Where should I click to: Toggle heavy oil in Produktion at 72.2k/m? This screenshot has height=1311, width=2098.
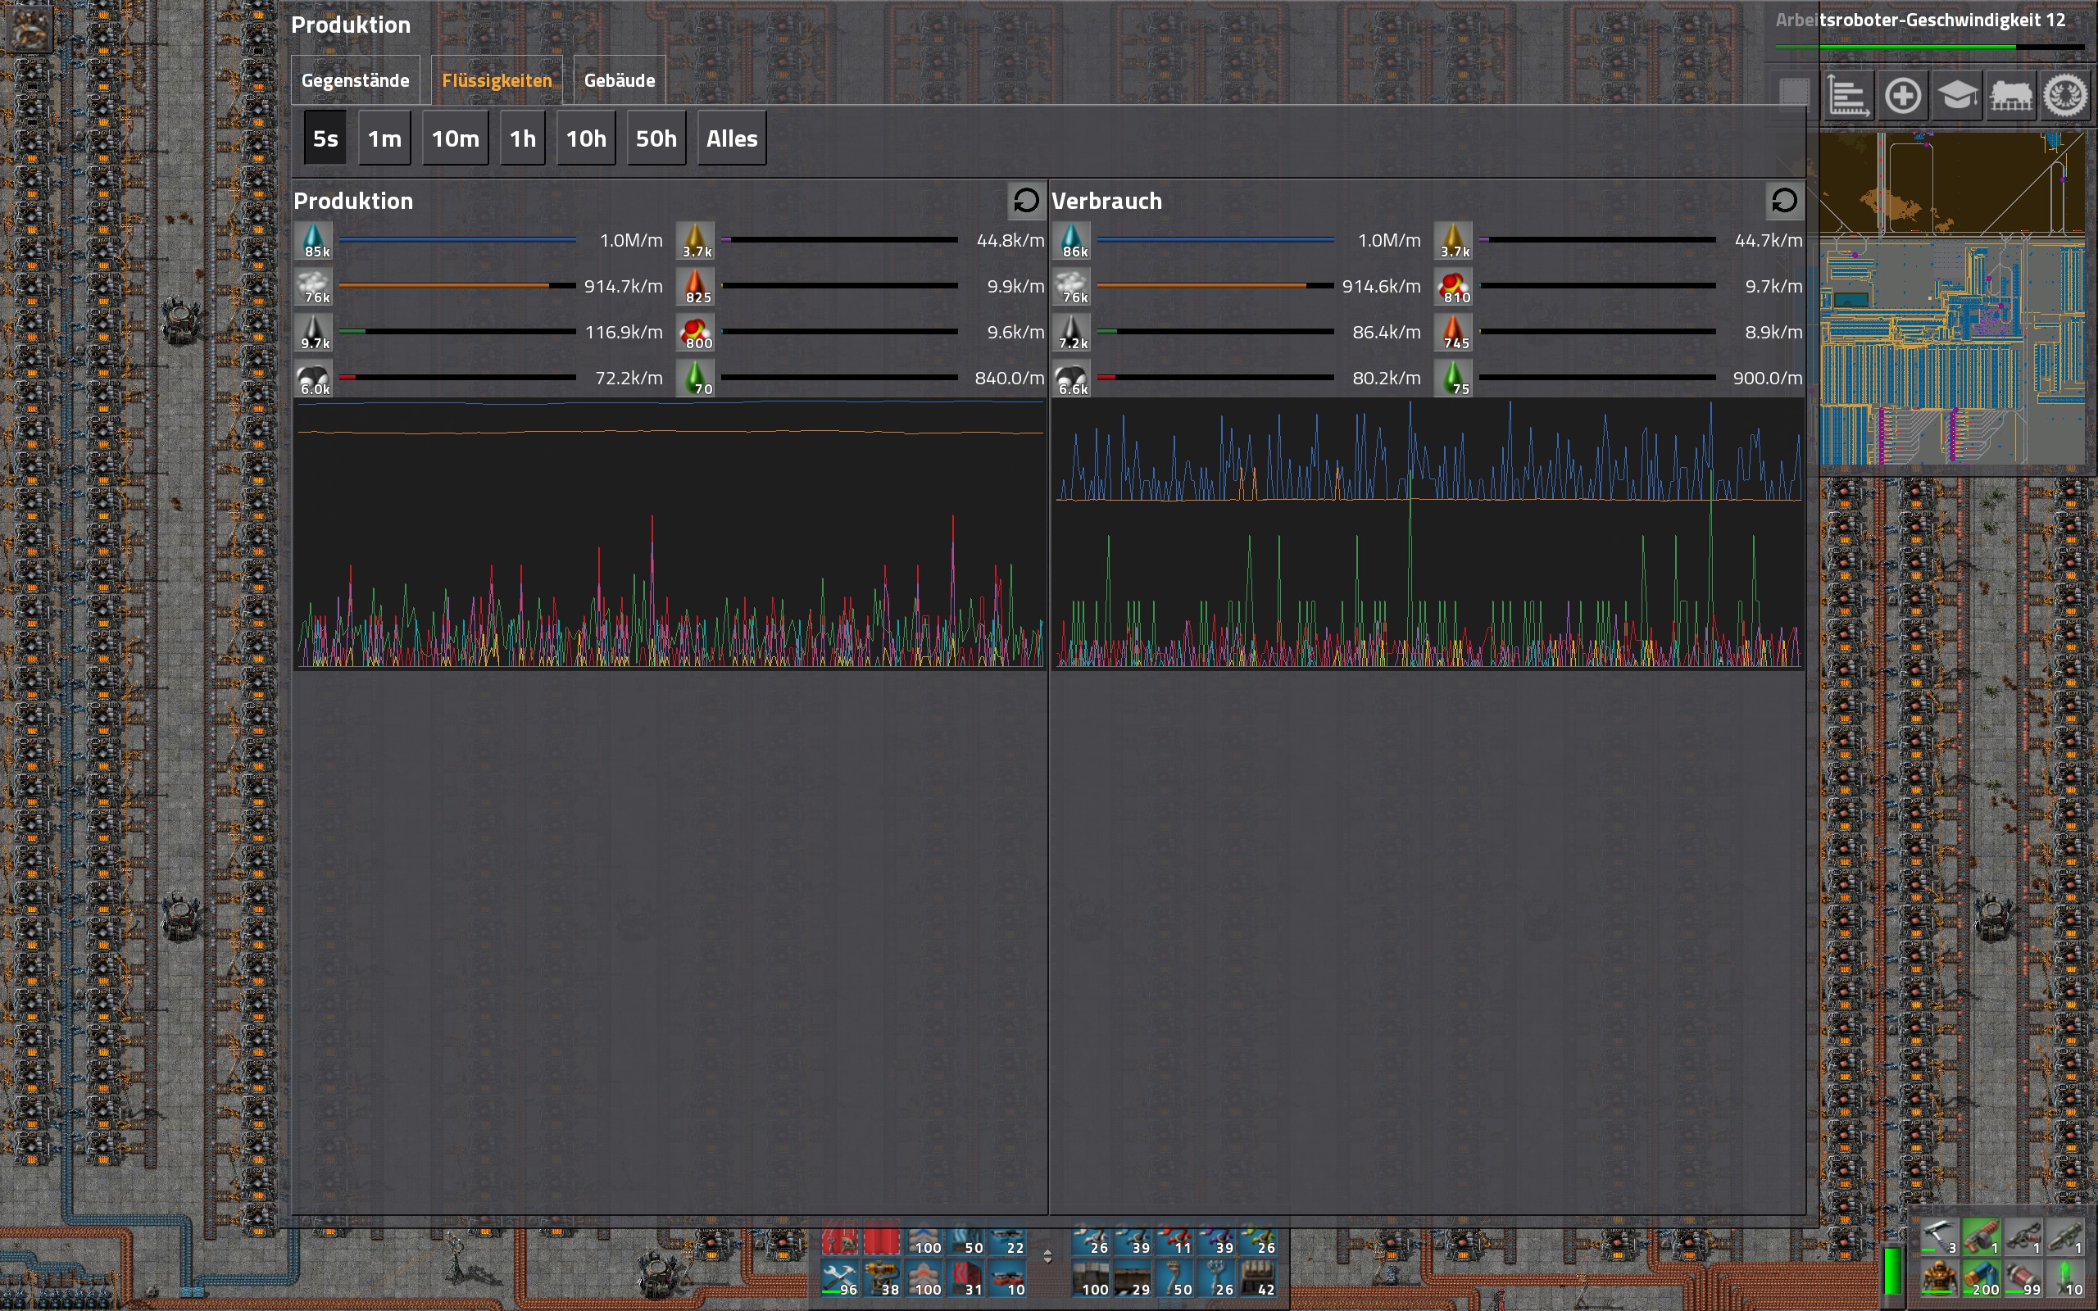pyautogui.click(x=314, y=378)
